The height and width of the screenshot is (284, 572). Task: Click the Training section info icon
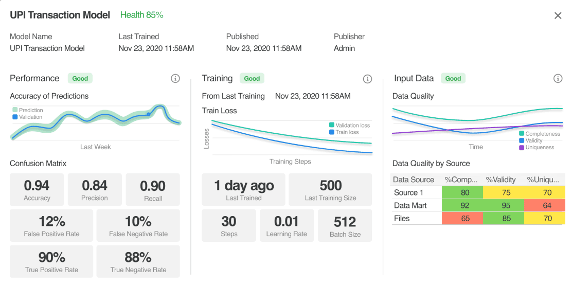[367, 79]
